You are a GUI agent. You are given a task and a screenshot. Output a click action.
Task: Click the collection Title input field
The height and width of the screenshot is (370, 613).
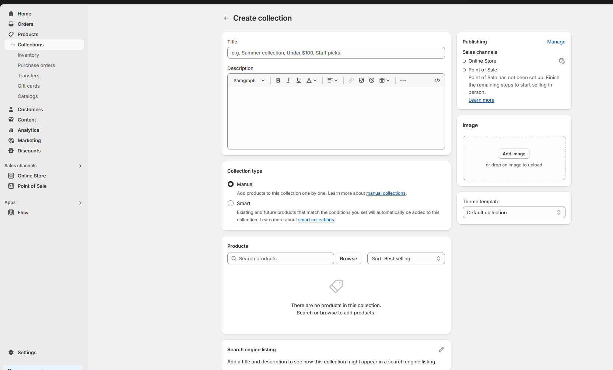pos(336,53)
